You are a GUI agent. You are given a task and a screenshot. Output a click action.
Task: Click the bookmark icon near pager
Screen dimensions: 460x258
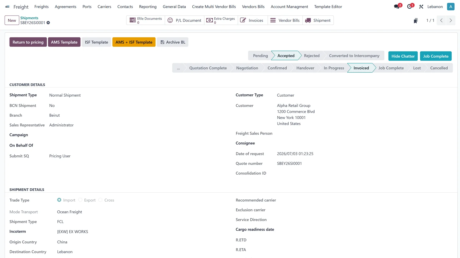coord(415,21)
